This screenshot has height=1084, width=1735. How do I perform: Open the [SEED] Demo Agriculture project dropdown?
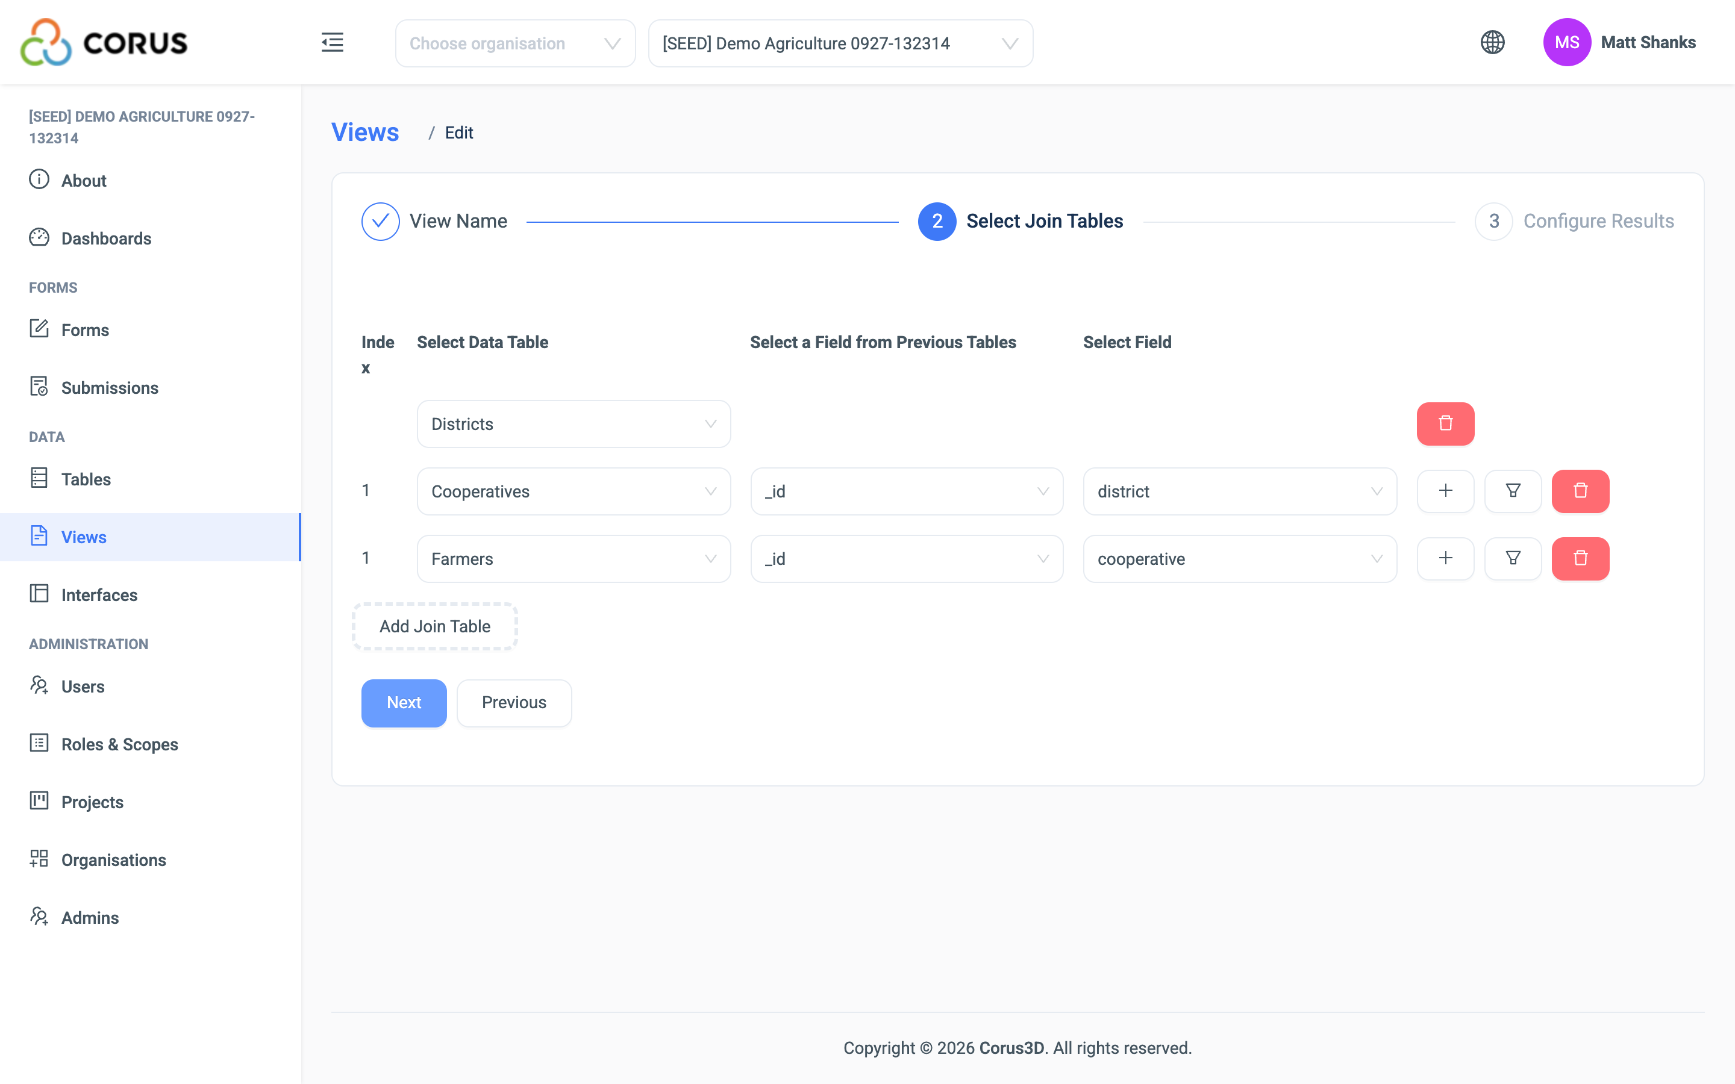click(840, 44)
